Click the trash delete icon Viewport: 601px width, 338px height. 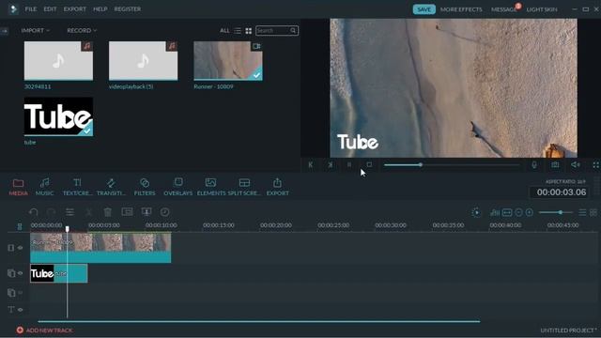[108, 212]
